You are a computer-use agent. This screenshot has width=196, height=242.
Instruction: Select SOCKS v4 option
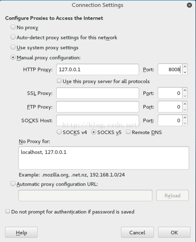[59, 132]
